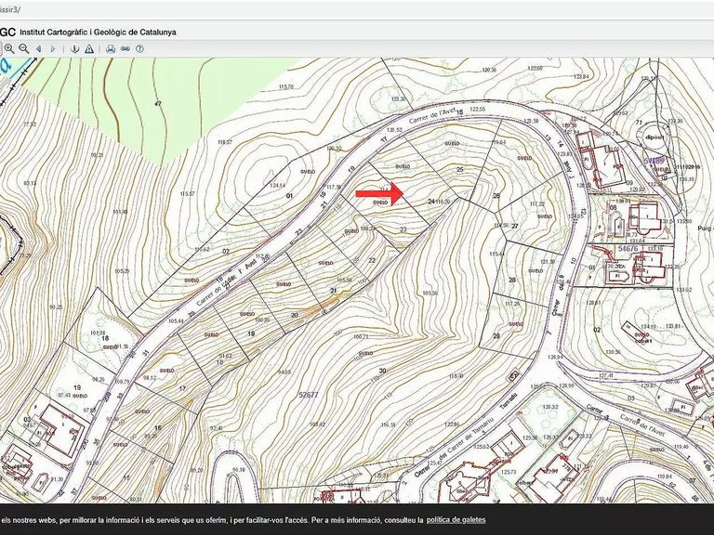Click plot number 25 label

pyautogui.click(x=460, y=170)
